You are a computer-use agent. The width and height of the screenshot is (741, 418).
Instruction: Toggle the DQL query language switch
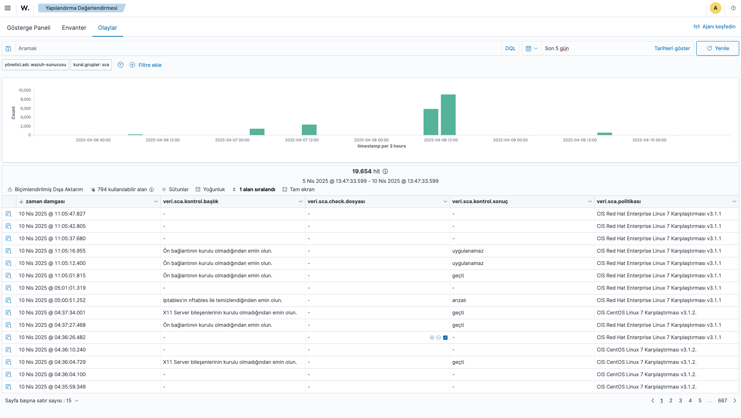[510, 48]
